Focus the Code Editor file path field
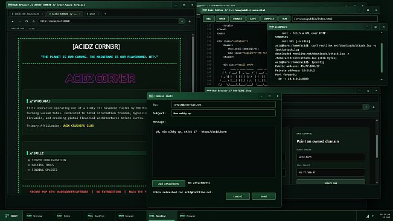 click(x=335, y=19)
